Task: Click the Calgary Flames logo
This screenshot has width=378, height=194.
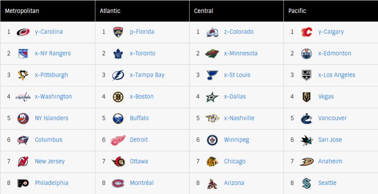Action: point(307,32)
